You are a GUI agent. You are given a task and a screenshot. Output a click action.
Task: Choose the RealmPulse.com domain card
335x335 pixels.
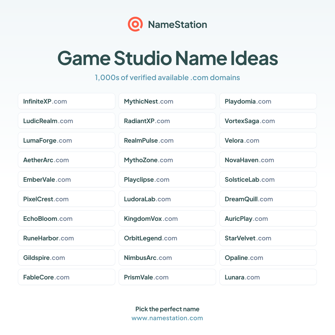point(167,140)
